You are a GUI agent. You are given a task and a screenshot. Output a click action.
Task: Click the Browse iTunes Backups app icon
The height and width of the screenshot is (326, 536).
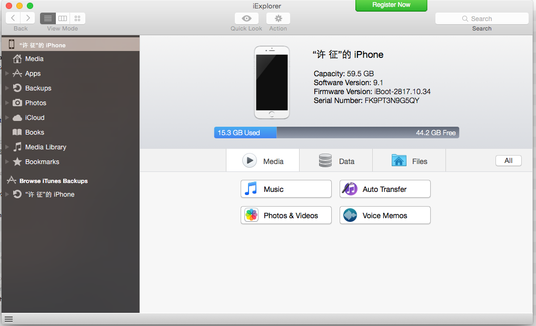(x=12, y=180)
